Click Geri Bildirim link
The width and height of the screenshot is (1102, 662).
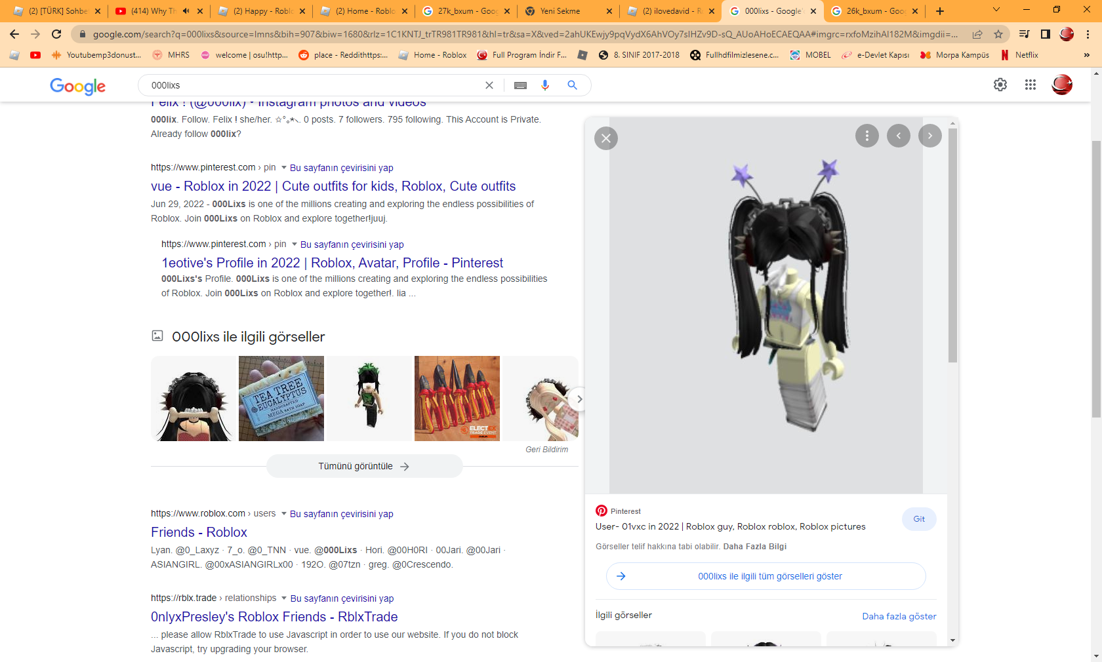pyautogui.click(x=546, y=450)
